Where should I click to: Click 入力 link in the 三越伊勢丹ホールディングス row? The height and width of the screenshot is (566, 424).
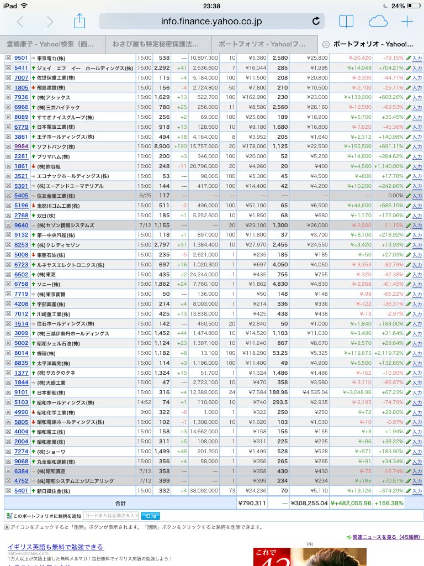(417, 334)
